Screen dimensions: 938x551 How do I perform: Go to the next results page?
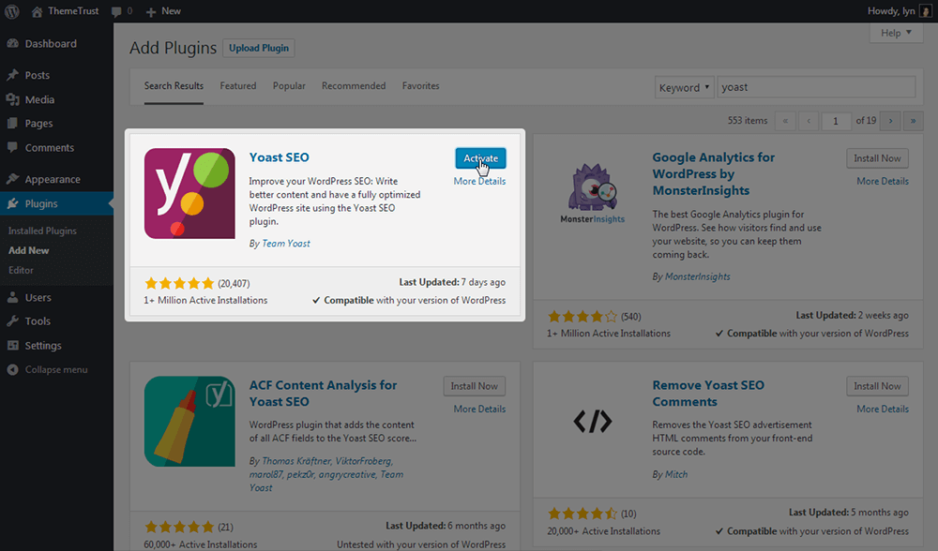coord(891,121)
